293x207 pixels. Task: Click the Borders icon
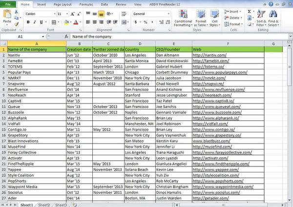point(54,22)
